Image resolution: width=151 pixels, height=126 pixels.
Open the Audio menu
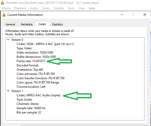(x=34, y=8)
